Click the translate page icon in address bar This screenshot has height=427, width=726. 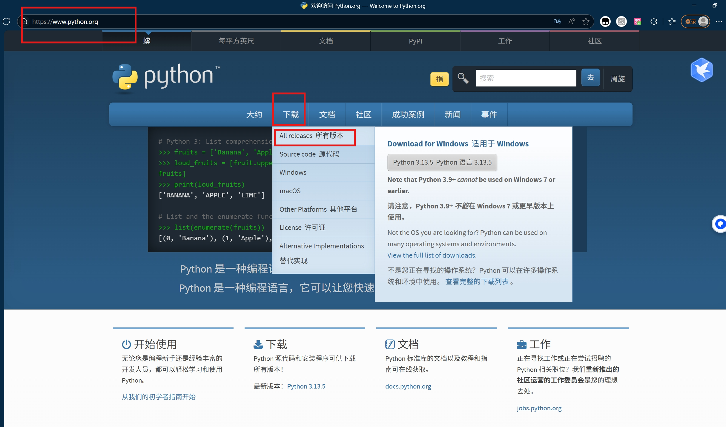(x=557, y=21)
